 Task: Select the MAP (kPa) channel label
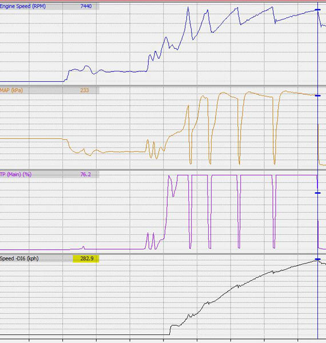[x=11, y=90]
